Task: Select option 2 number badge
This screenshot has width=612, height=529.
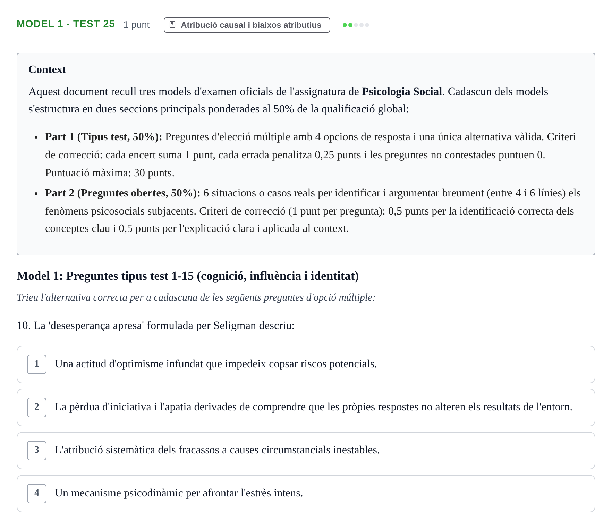Action: [x=37, y=407]
